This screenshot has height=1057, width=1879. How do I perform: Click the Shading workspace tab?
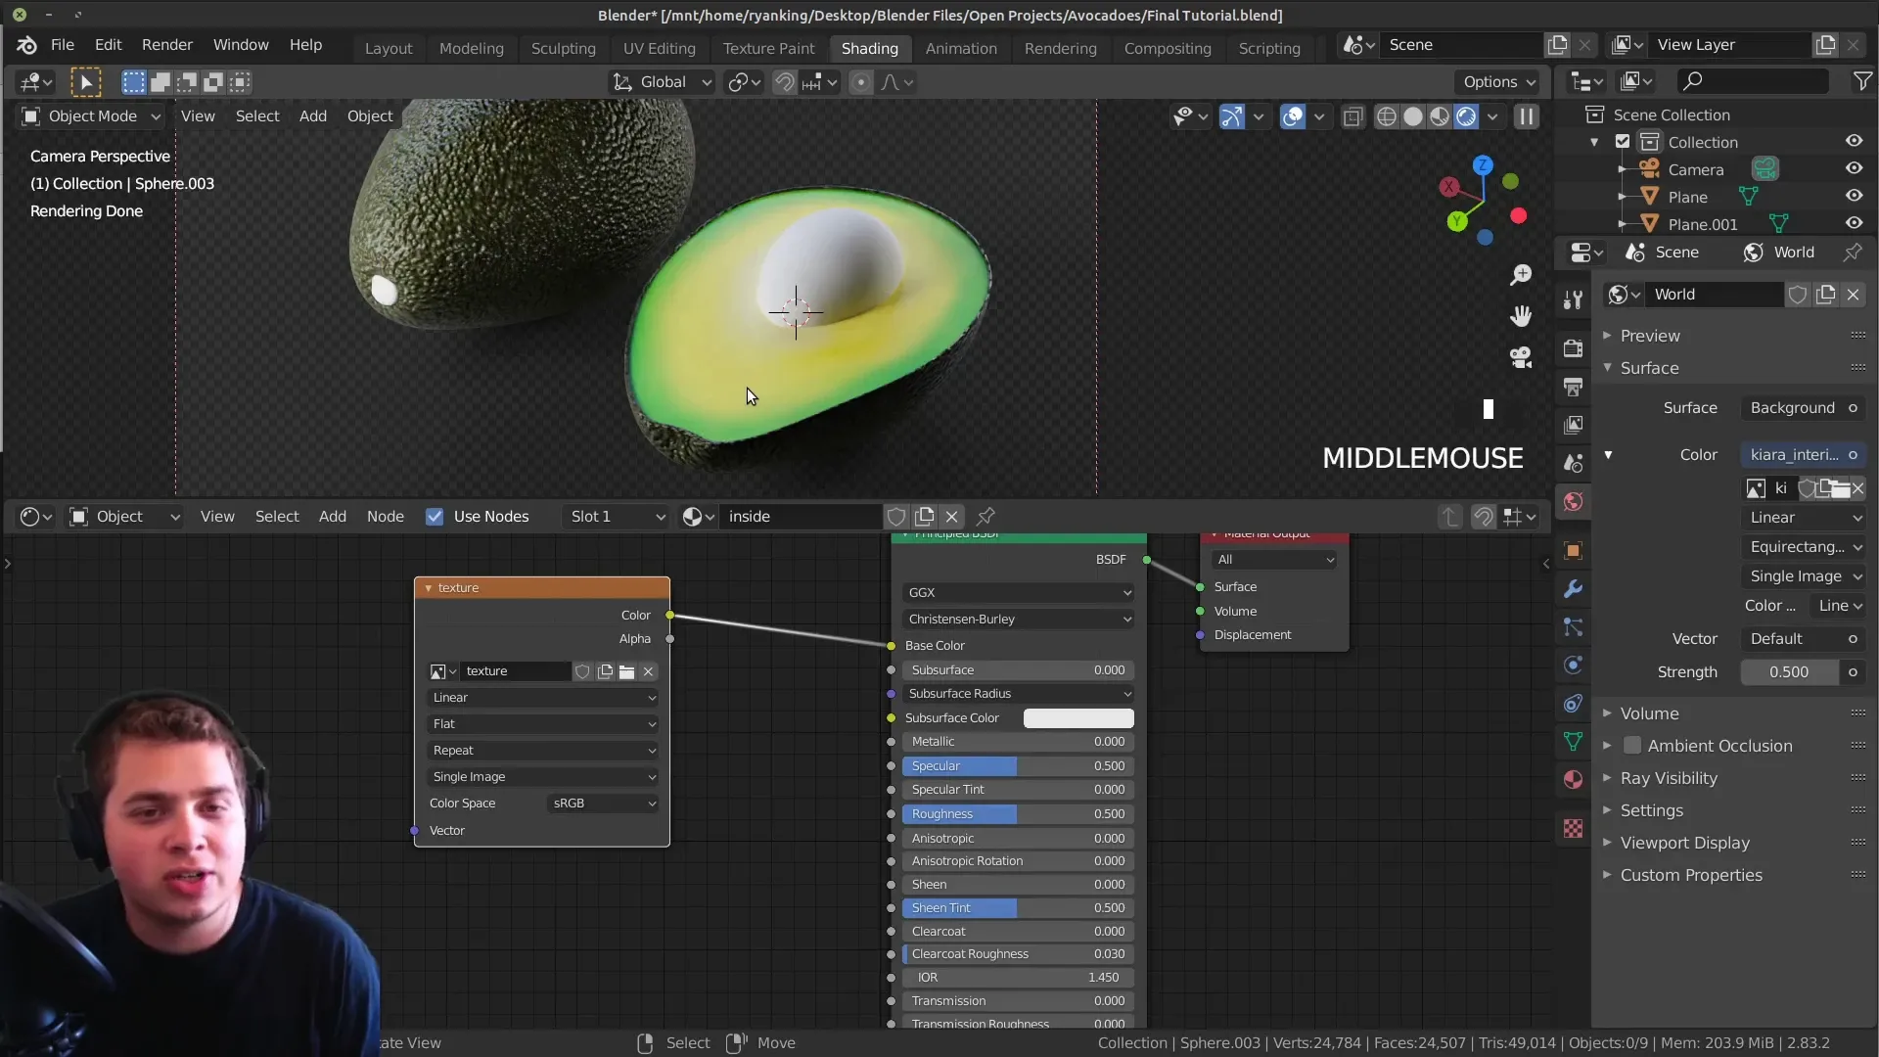pos(870,46)
